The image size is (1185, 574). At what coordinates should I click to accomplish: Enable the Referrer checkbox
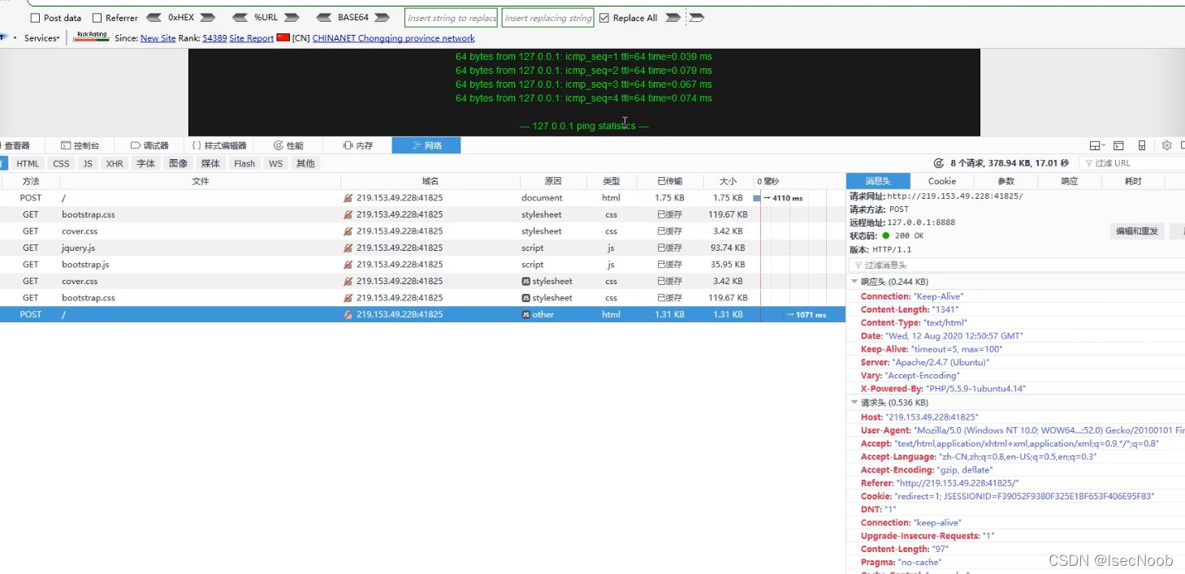point(97,18)
